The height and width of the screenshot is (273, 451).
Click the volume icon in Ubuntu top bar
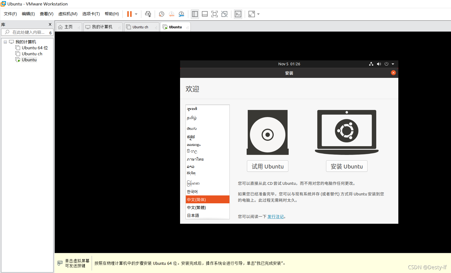point(379,64)
